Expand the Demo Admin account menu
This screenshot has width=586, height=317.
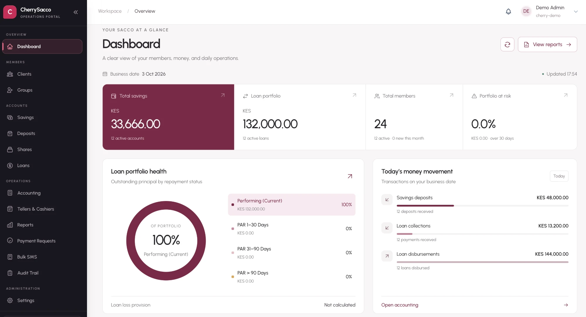coord(576,12)
